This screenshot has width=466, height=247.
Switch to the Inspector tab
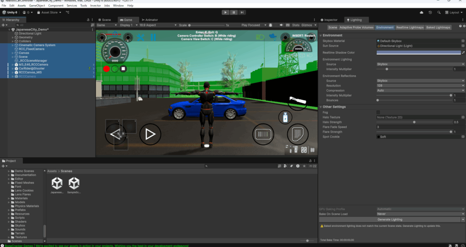click(x=329, y=20)
